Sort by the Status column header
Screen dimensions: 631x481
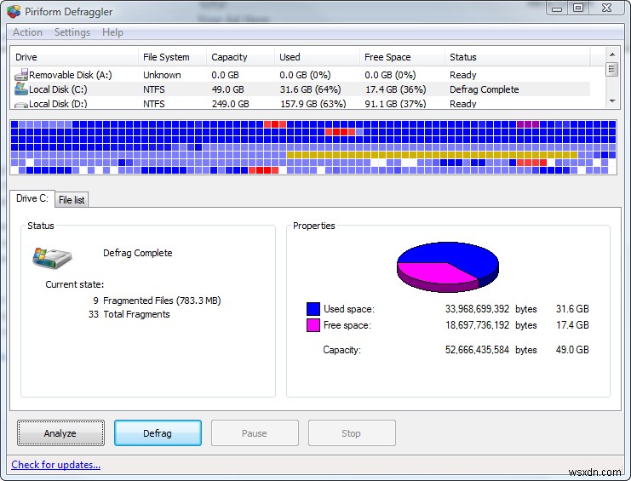[x=518, y=57]
